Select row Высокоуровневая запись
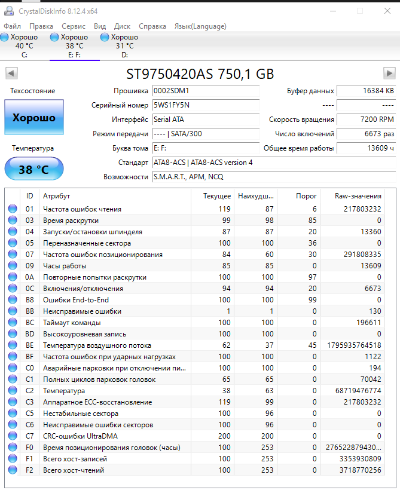The width and height of the screenshot is (400, 493). [195, 334]
